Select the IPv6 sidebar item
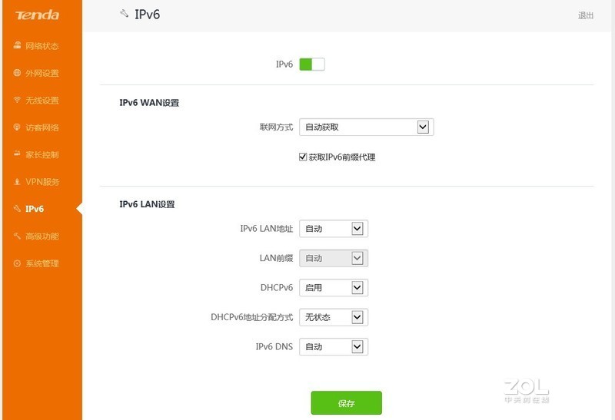615x420 pixels. [x=35, y=209]
